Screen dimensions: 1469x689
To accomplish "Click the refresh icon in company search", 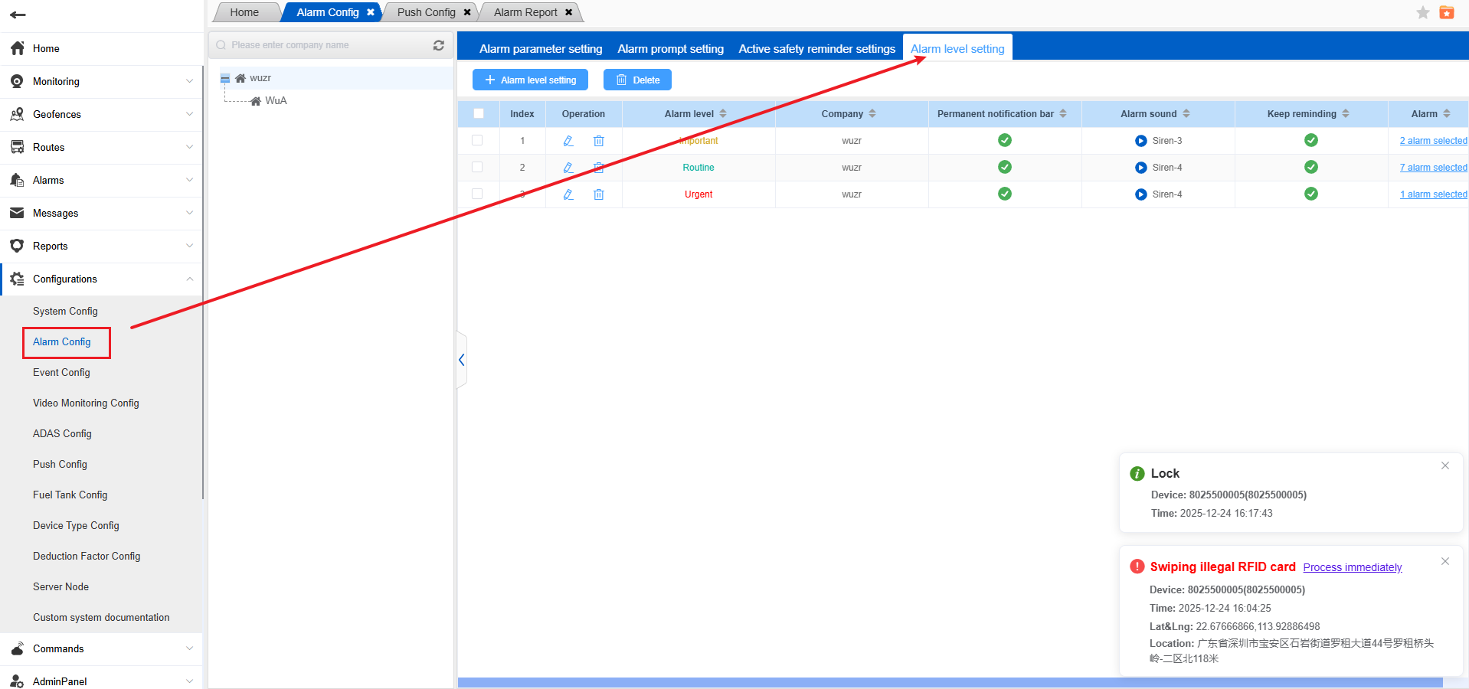I will pos(439,45).
